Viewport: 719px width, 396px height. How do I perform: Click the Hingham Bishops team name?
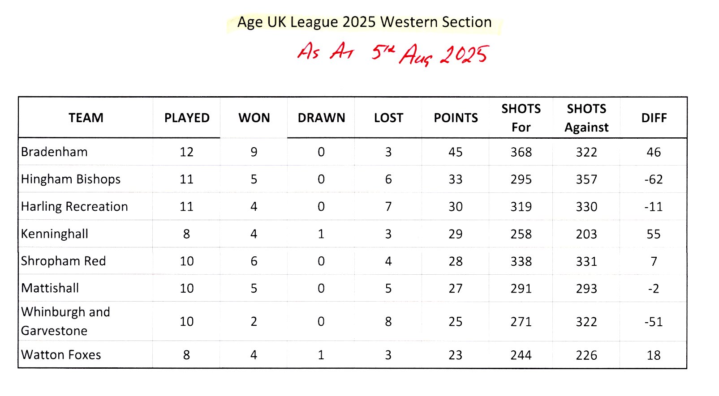click(71, 179)
